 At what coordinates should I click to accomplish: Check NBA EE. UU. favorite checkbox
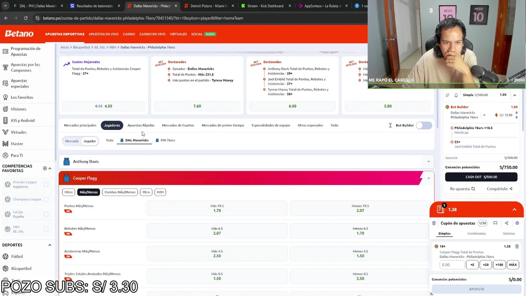[x=46, y=229]
